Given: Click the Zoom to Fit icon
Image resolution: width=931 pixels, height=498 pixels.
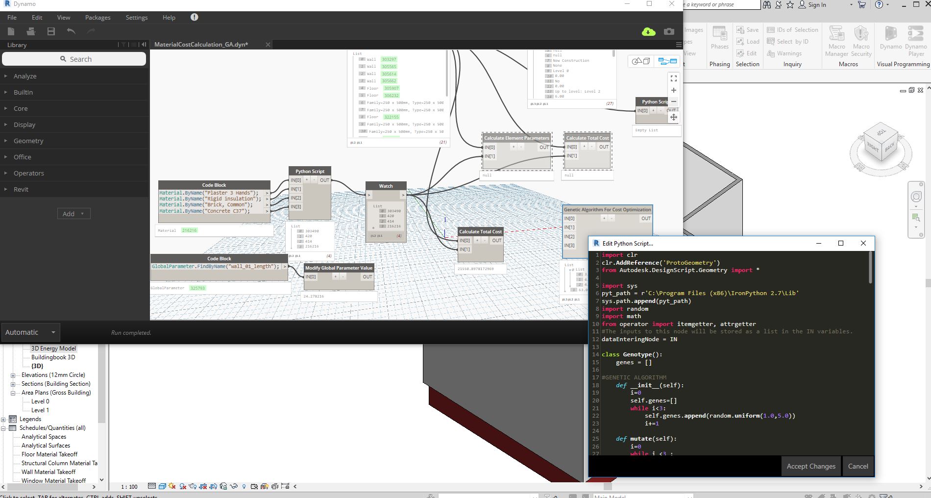Looking at the screenshot, I should [x=674, y=78].
